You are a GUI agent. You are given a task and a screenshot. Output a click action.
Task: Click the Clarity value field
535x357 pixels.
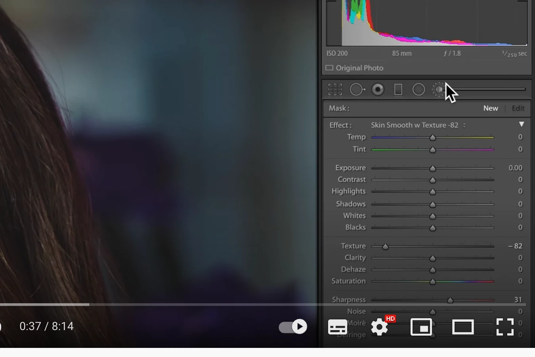[520, 258]
